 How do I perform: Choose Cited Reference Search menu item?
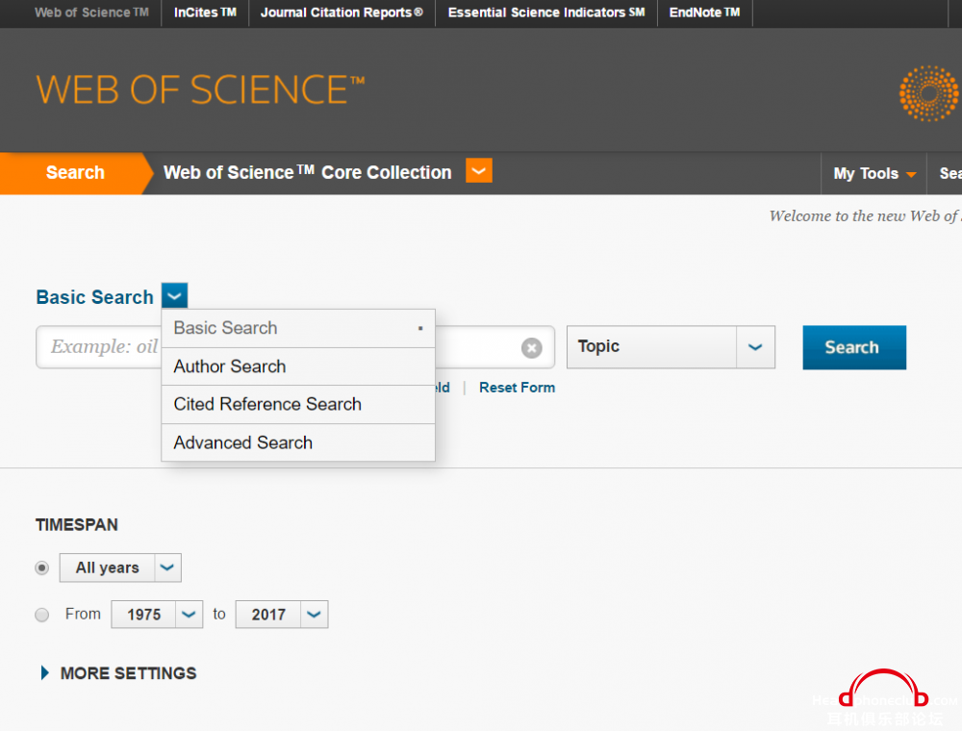298,405
